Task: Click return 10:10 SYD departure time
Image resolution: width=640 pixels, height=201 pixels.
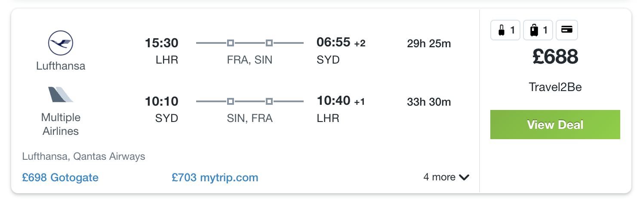Action: pos(161,102)
